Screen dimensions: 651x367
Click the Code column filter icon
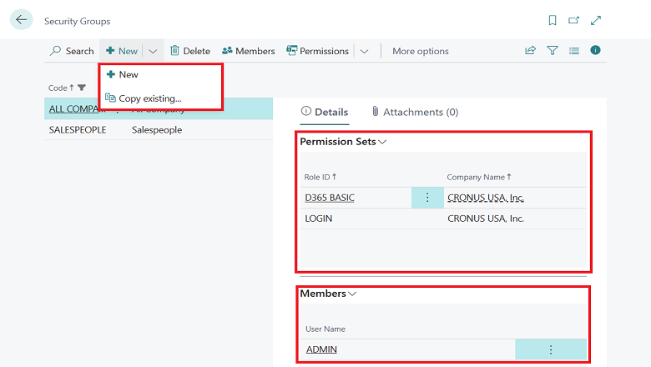82,88
